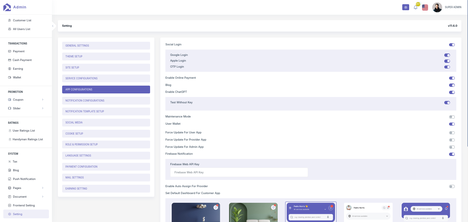The image size is (468, 222).
Task: Open Payment Configuration tab
Action: (106, 167)
